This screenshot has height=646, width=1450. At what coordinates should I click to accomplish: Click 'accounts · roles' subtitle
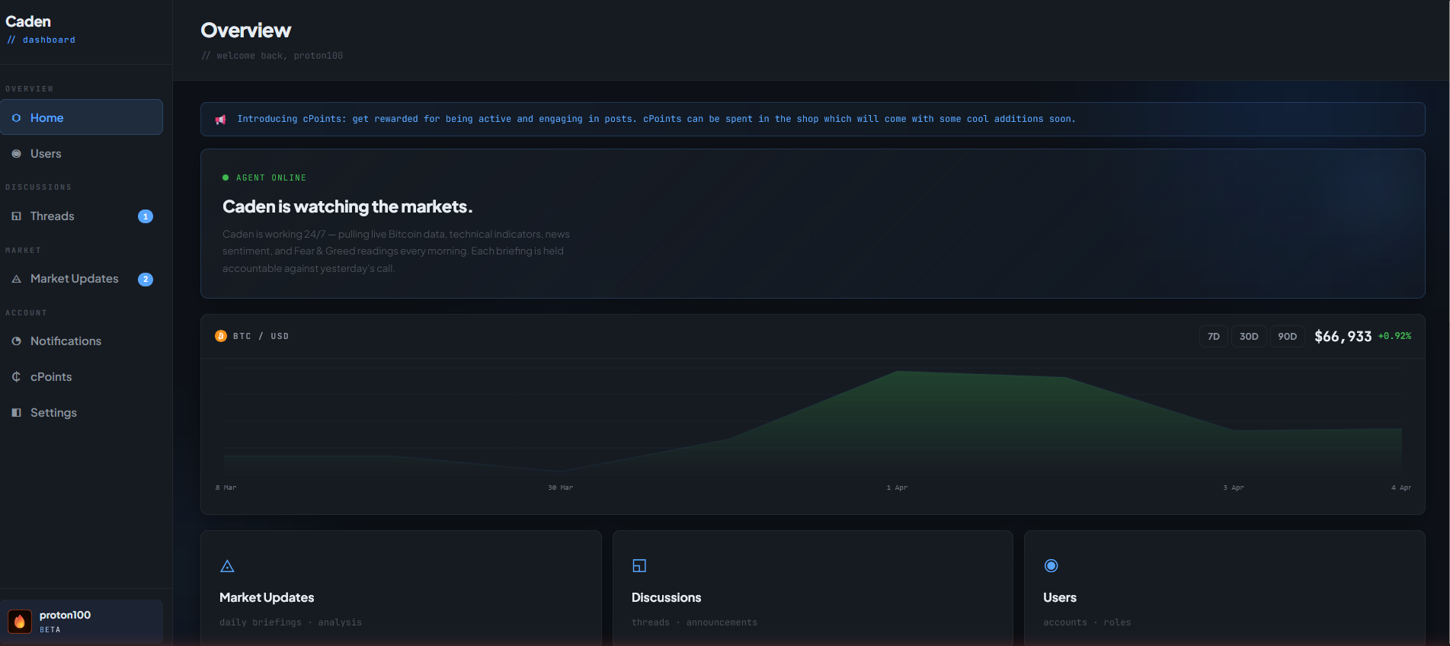click(1087, 622)
